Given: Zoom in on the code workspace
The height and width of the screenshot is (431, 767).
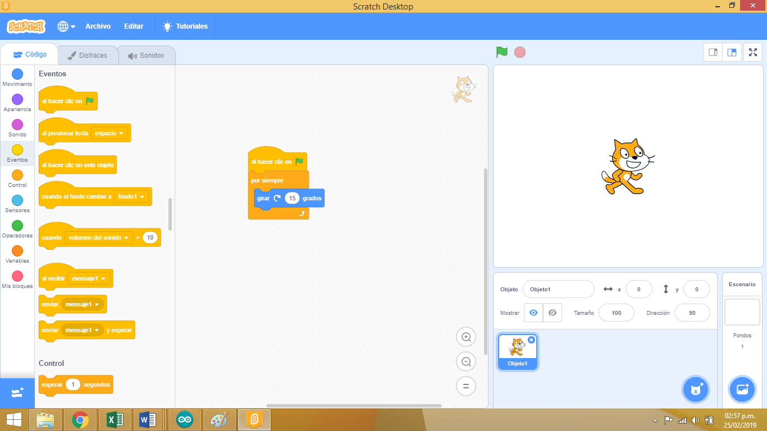Looking at the screenshot, I should pyautogui.click(x=465, y=337).
